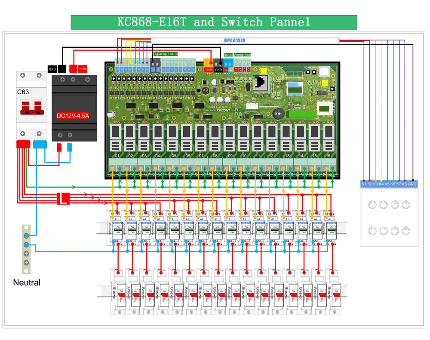Click the large blue neutral connector under C63 breaker
Image resolution: width=430 pixels, height=340 pixels.
click(x=40, y=144)
